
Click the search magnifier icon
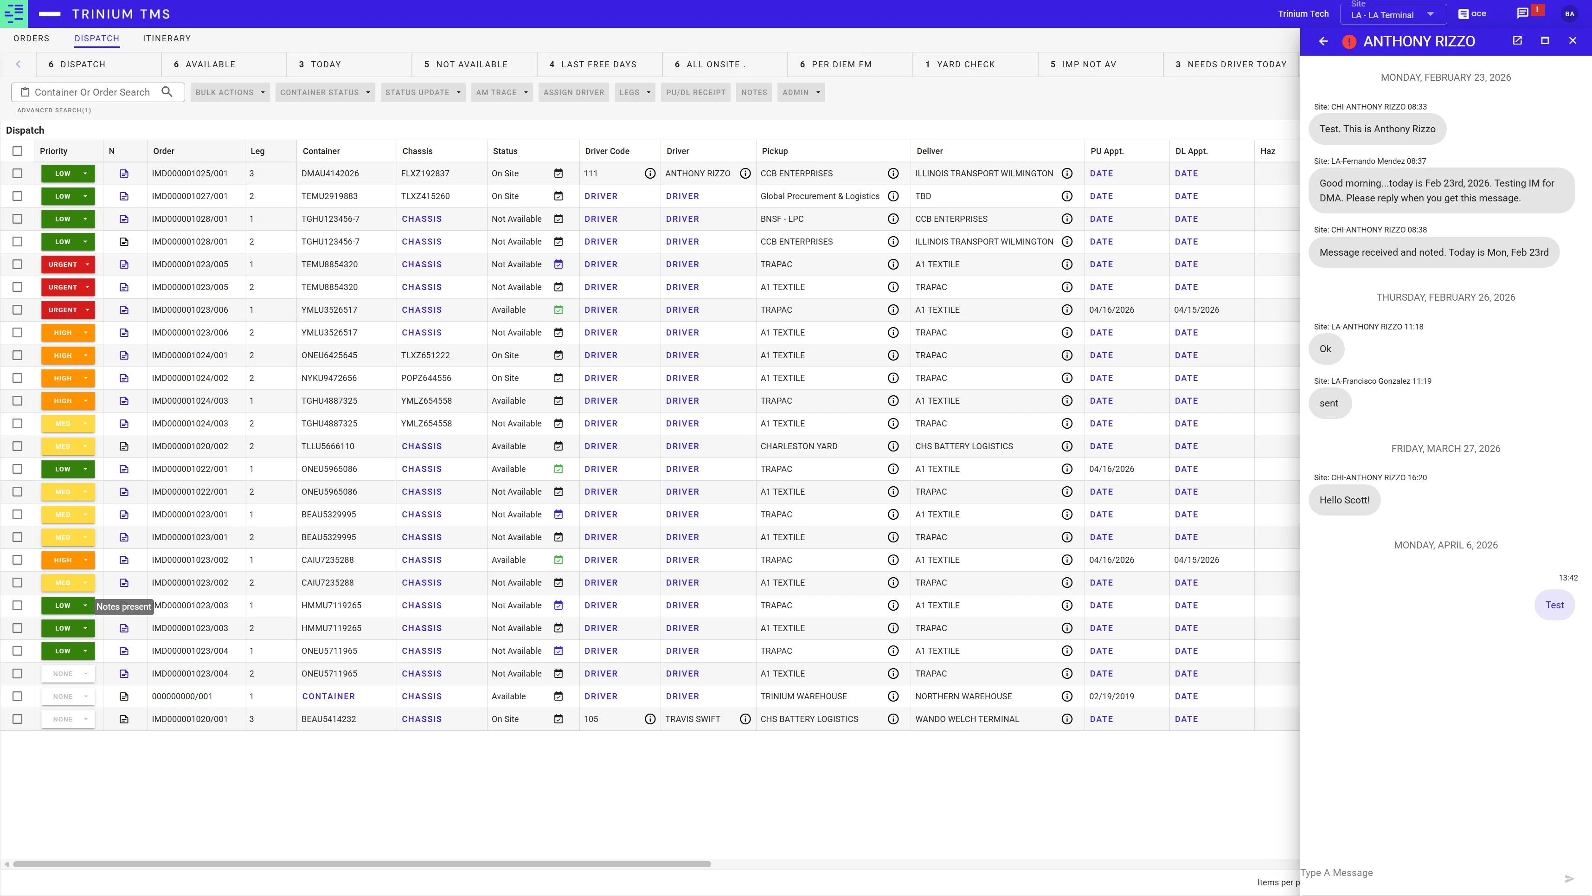(x=167, y=92)
